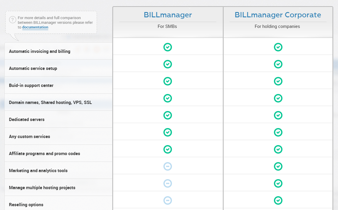Click BILLmanager unavailable icon for Marketing and analytics tools

tap(168, 166)
